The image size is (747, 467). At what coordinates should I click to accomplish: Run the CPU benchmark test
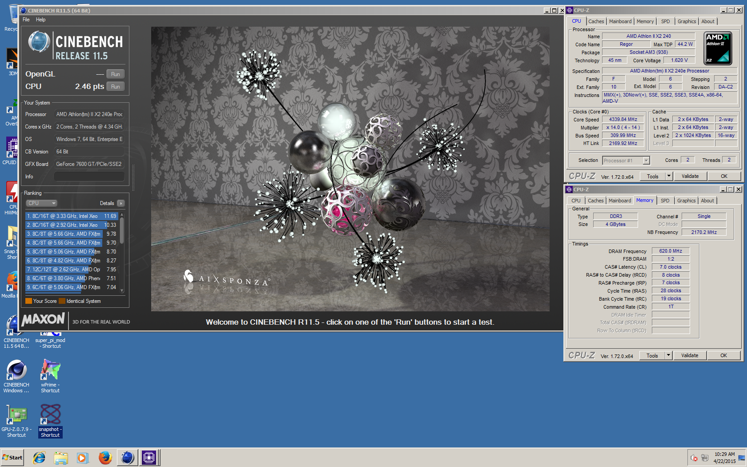point(115,87)
